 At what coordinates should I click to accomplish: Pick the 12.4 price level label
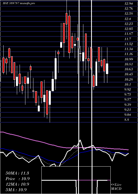128,19
